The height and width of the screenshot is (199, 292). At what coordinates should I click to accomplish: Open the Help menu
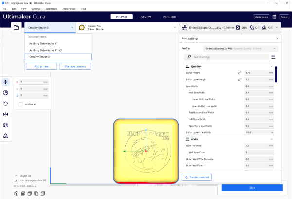pyautogui.click(x=83, y=9)
